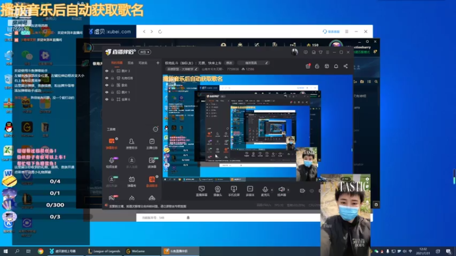The height and width of the screenshot is (256, 456).
Task: Hide the 全屏 6 layer
Action: click(x=107, y=99)
